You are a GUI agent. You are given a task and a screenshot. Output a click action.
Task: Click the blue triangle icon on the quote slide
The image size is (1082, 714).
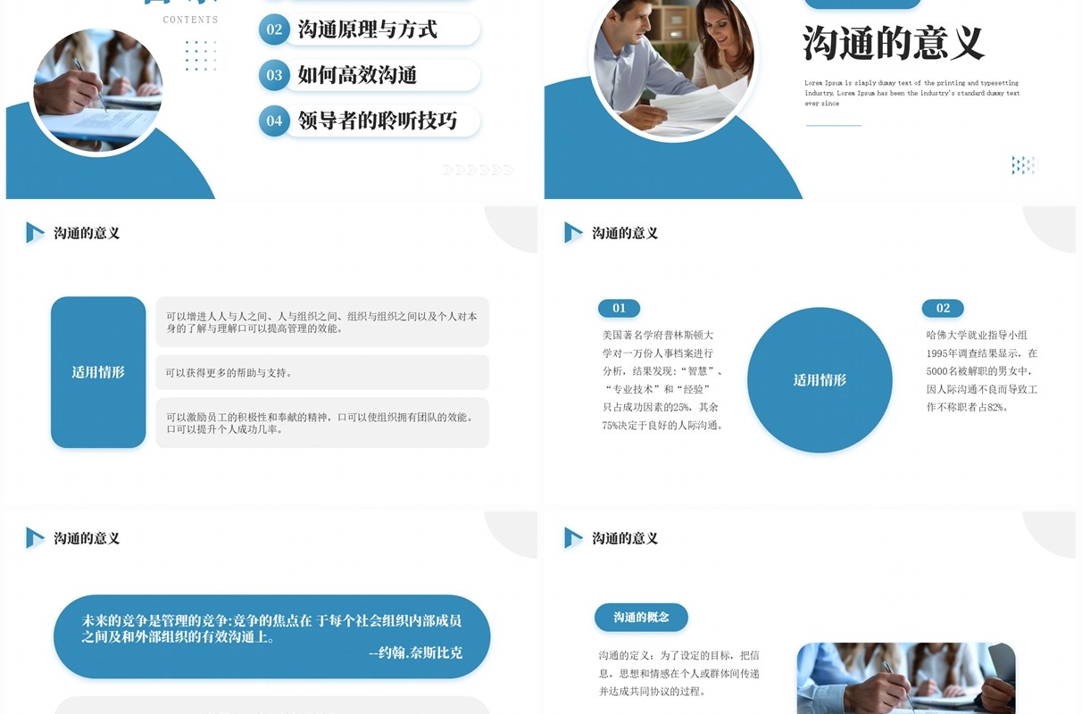pos(35,538)
